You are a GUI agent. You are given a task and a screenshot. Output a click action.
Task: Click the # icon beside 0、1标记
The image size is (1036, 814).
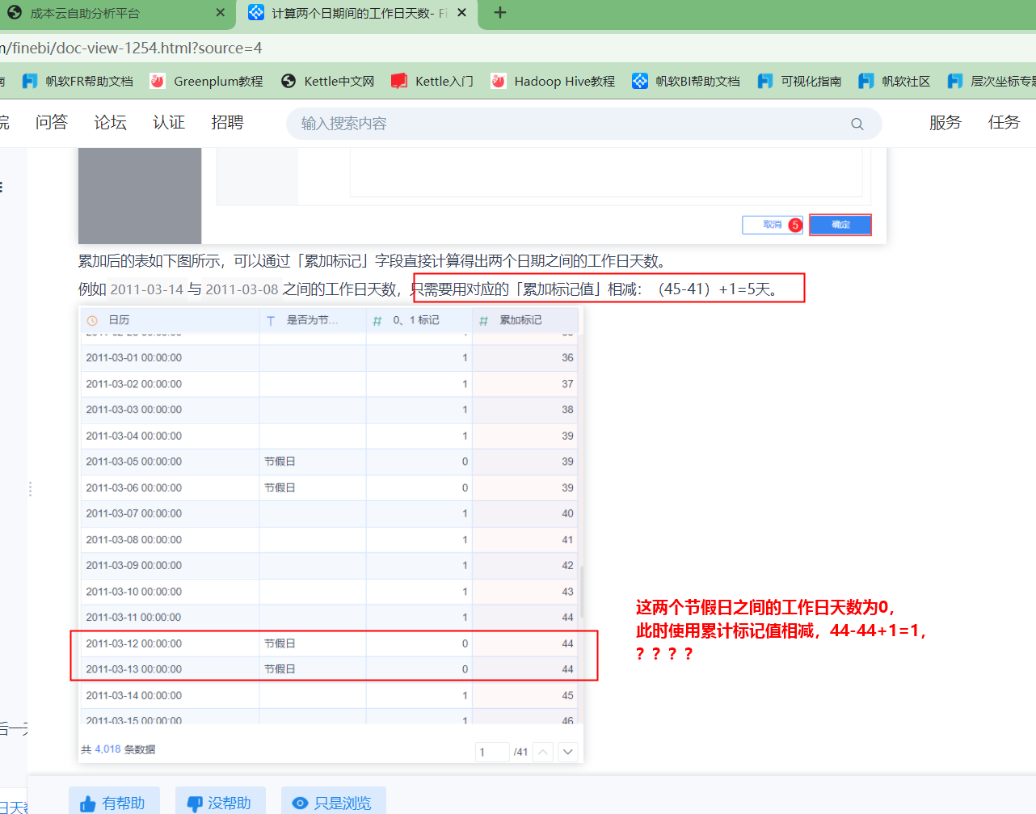(x=377, y=321)
